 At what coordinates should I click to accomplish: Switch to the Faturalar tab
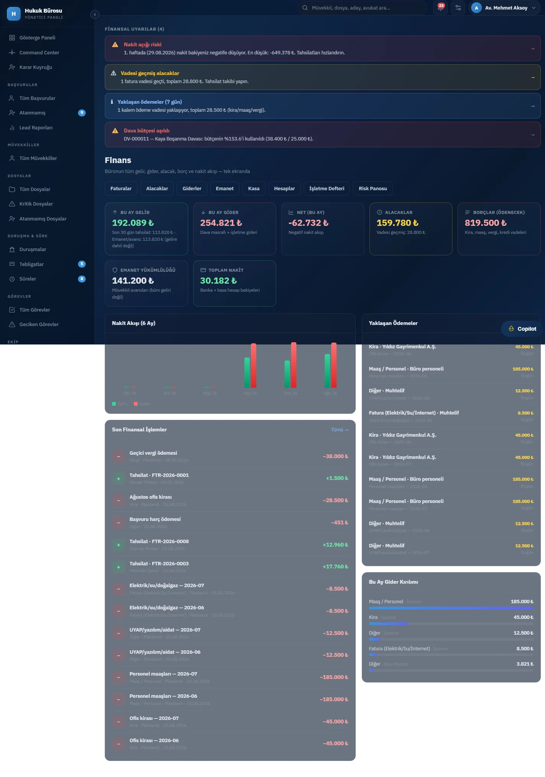(121, 189)
